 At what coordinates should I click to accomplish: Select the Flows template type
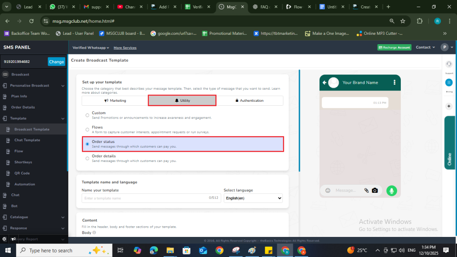(x=87, y=129)
